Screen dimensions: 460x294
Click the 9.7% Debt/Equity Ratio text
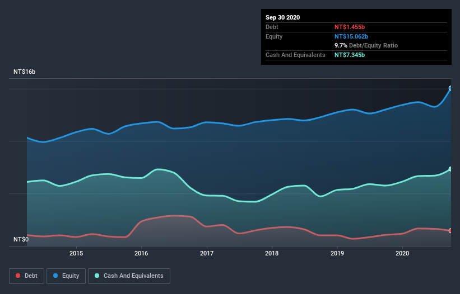pyautogui.click(x=366, y=46)
